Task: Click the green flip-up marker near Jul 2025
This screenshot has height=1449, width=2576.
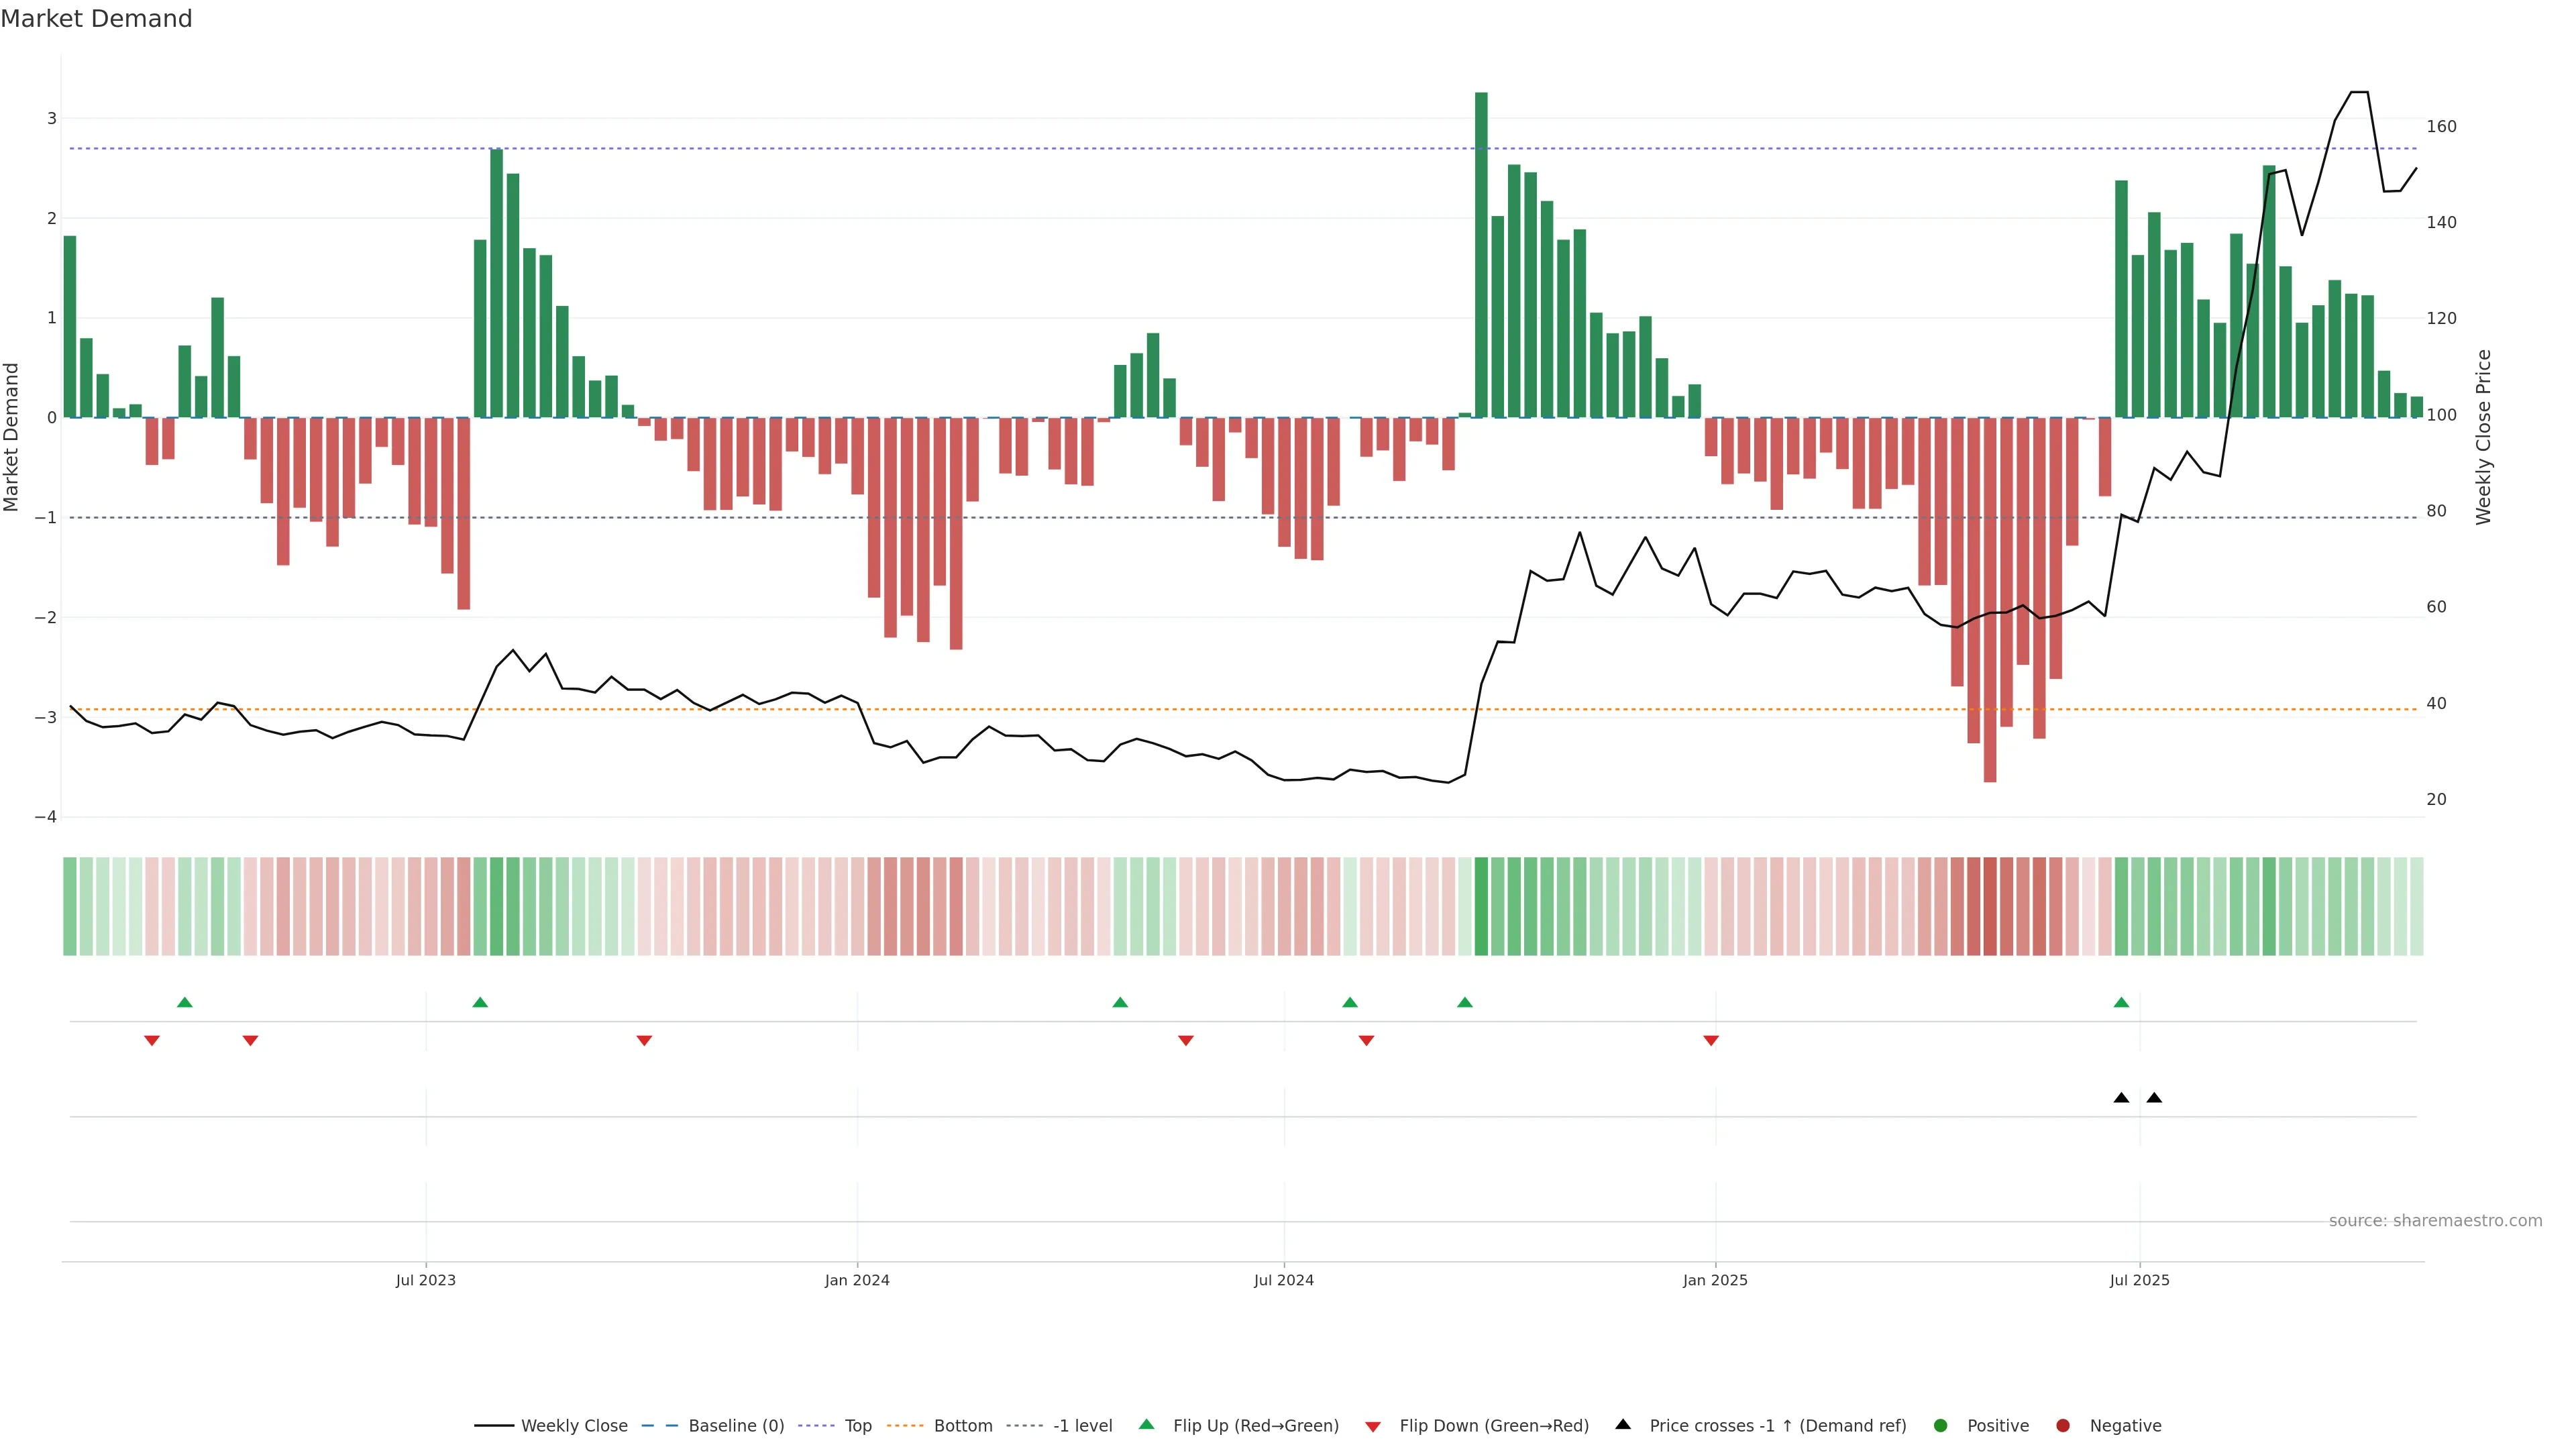Action: click(x=2121, y=1002)
